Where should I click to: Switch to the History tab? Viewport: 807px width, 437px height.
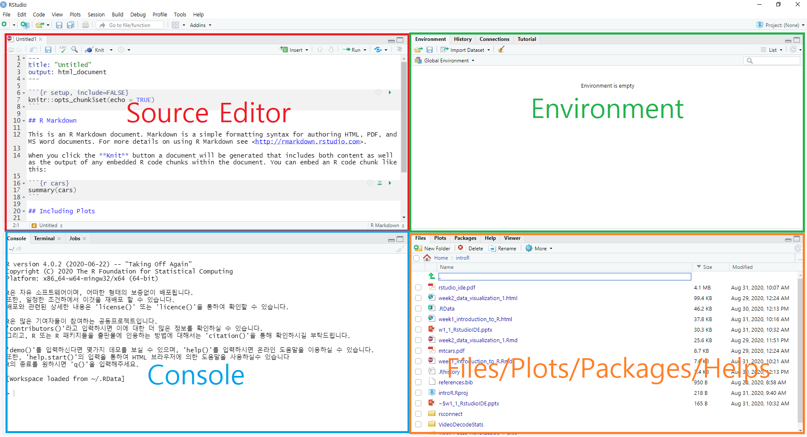[462, 39]
